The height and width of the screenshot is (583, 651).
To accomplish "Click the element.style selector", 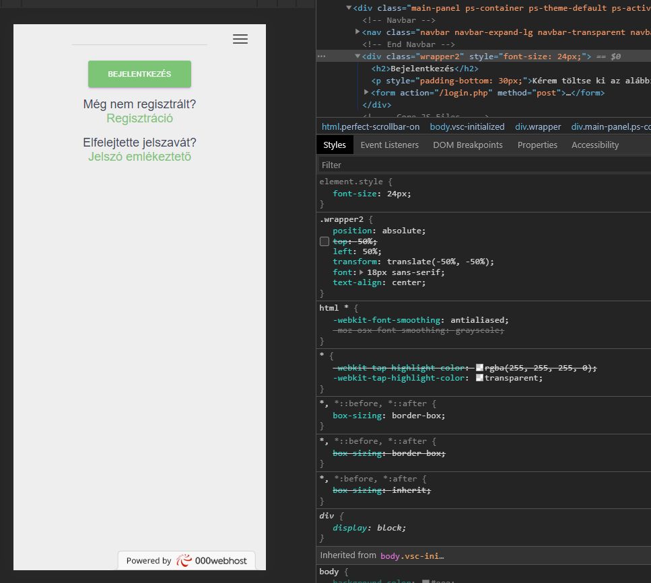I will (351, 182).
